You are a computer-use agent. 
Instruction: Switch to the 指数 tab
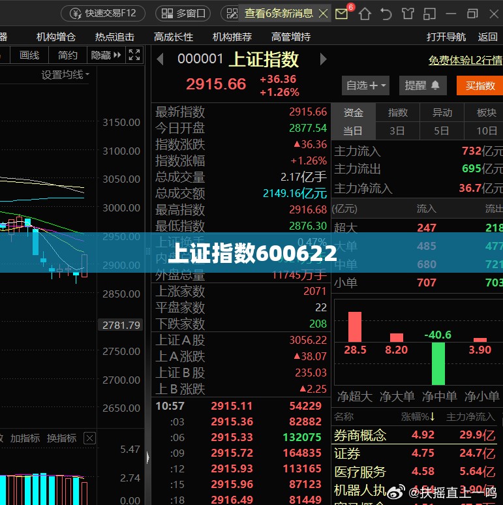coord(398,112)
